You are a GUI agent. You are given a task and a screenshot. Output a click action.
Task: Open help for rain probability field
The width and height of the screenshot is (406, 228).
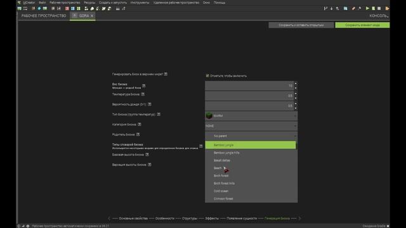(x=150, y=104)
